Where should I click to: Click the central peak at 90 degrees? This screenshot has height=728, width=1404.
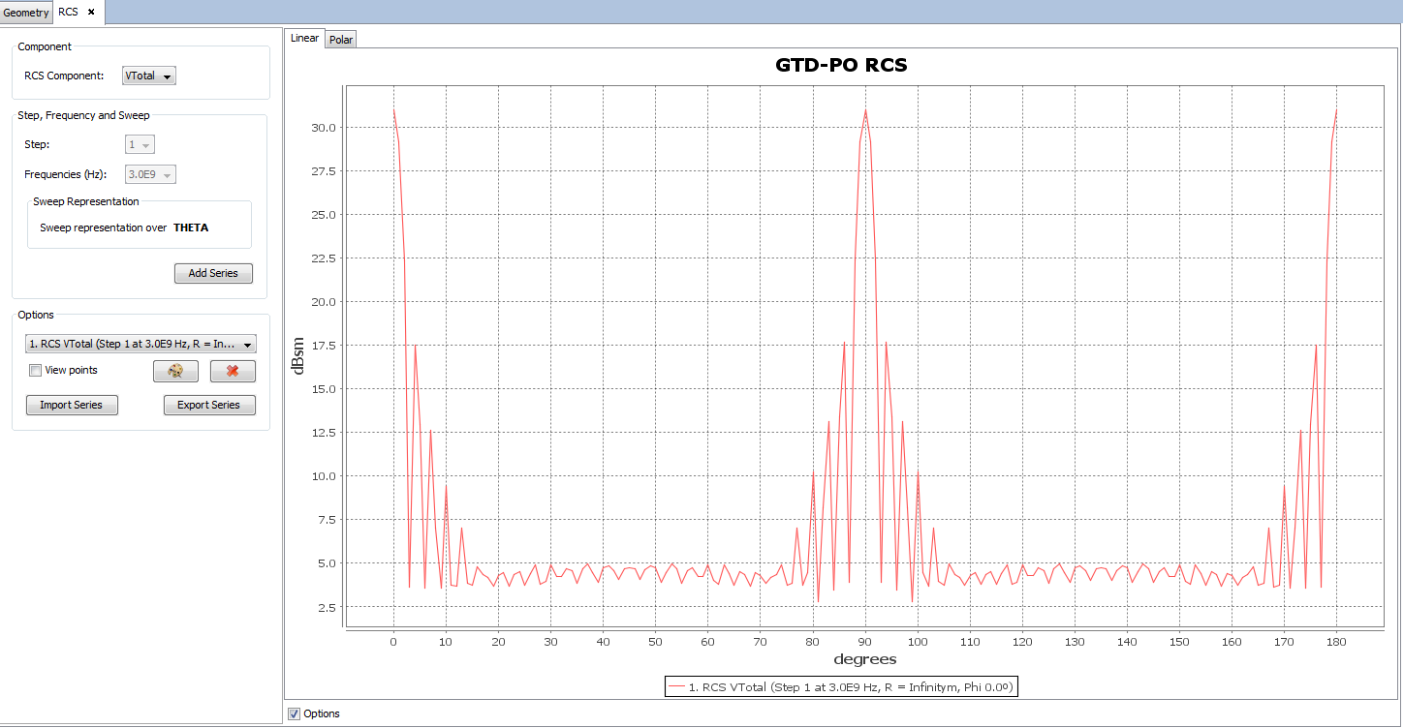pos(865,110)
